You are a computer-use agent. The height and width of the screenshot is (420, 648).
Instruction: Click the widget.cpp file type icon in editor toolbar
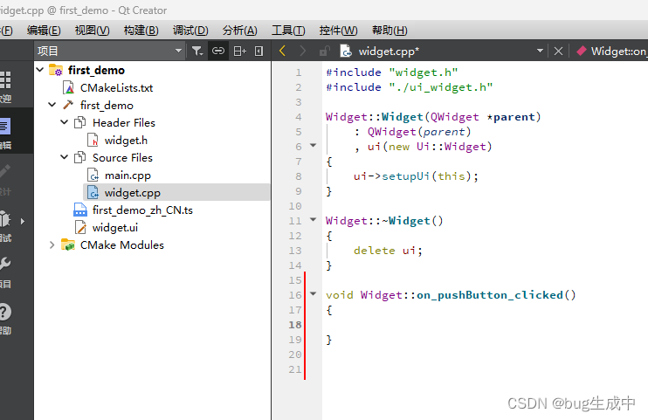tap(346, 51)
